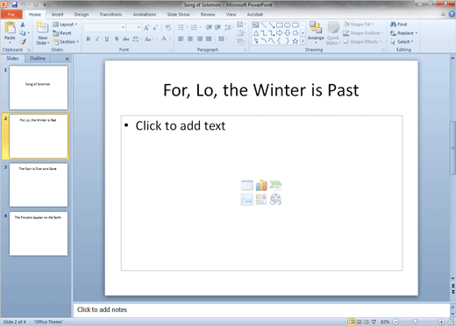Open the Section dropdown
This screenshot has width=456, height=326.
66,42
